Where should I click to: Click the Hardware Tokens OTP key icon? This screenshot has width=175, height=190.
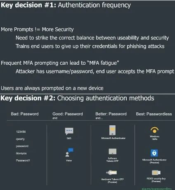111,173
